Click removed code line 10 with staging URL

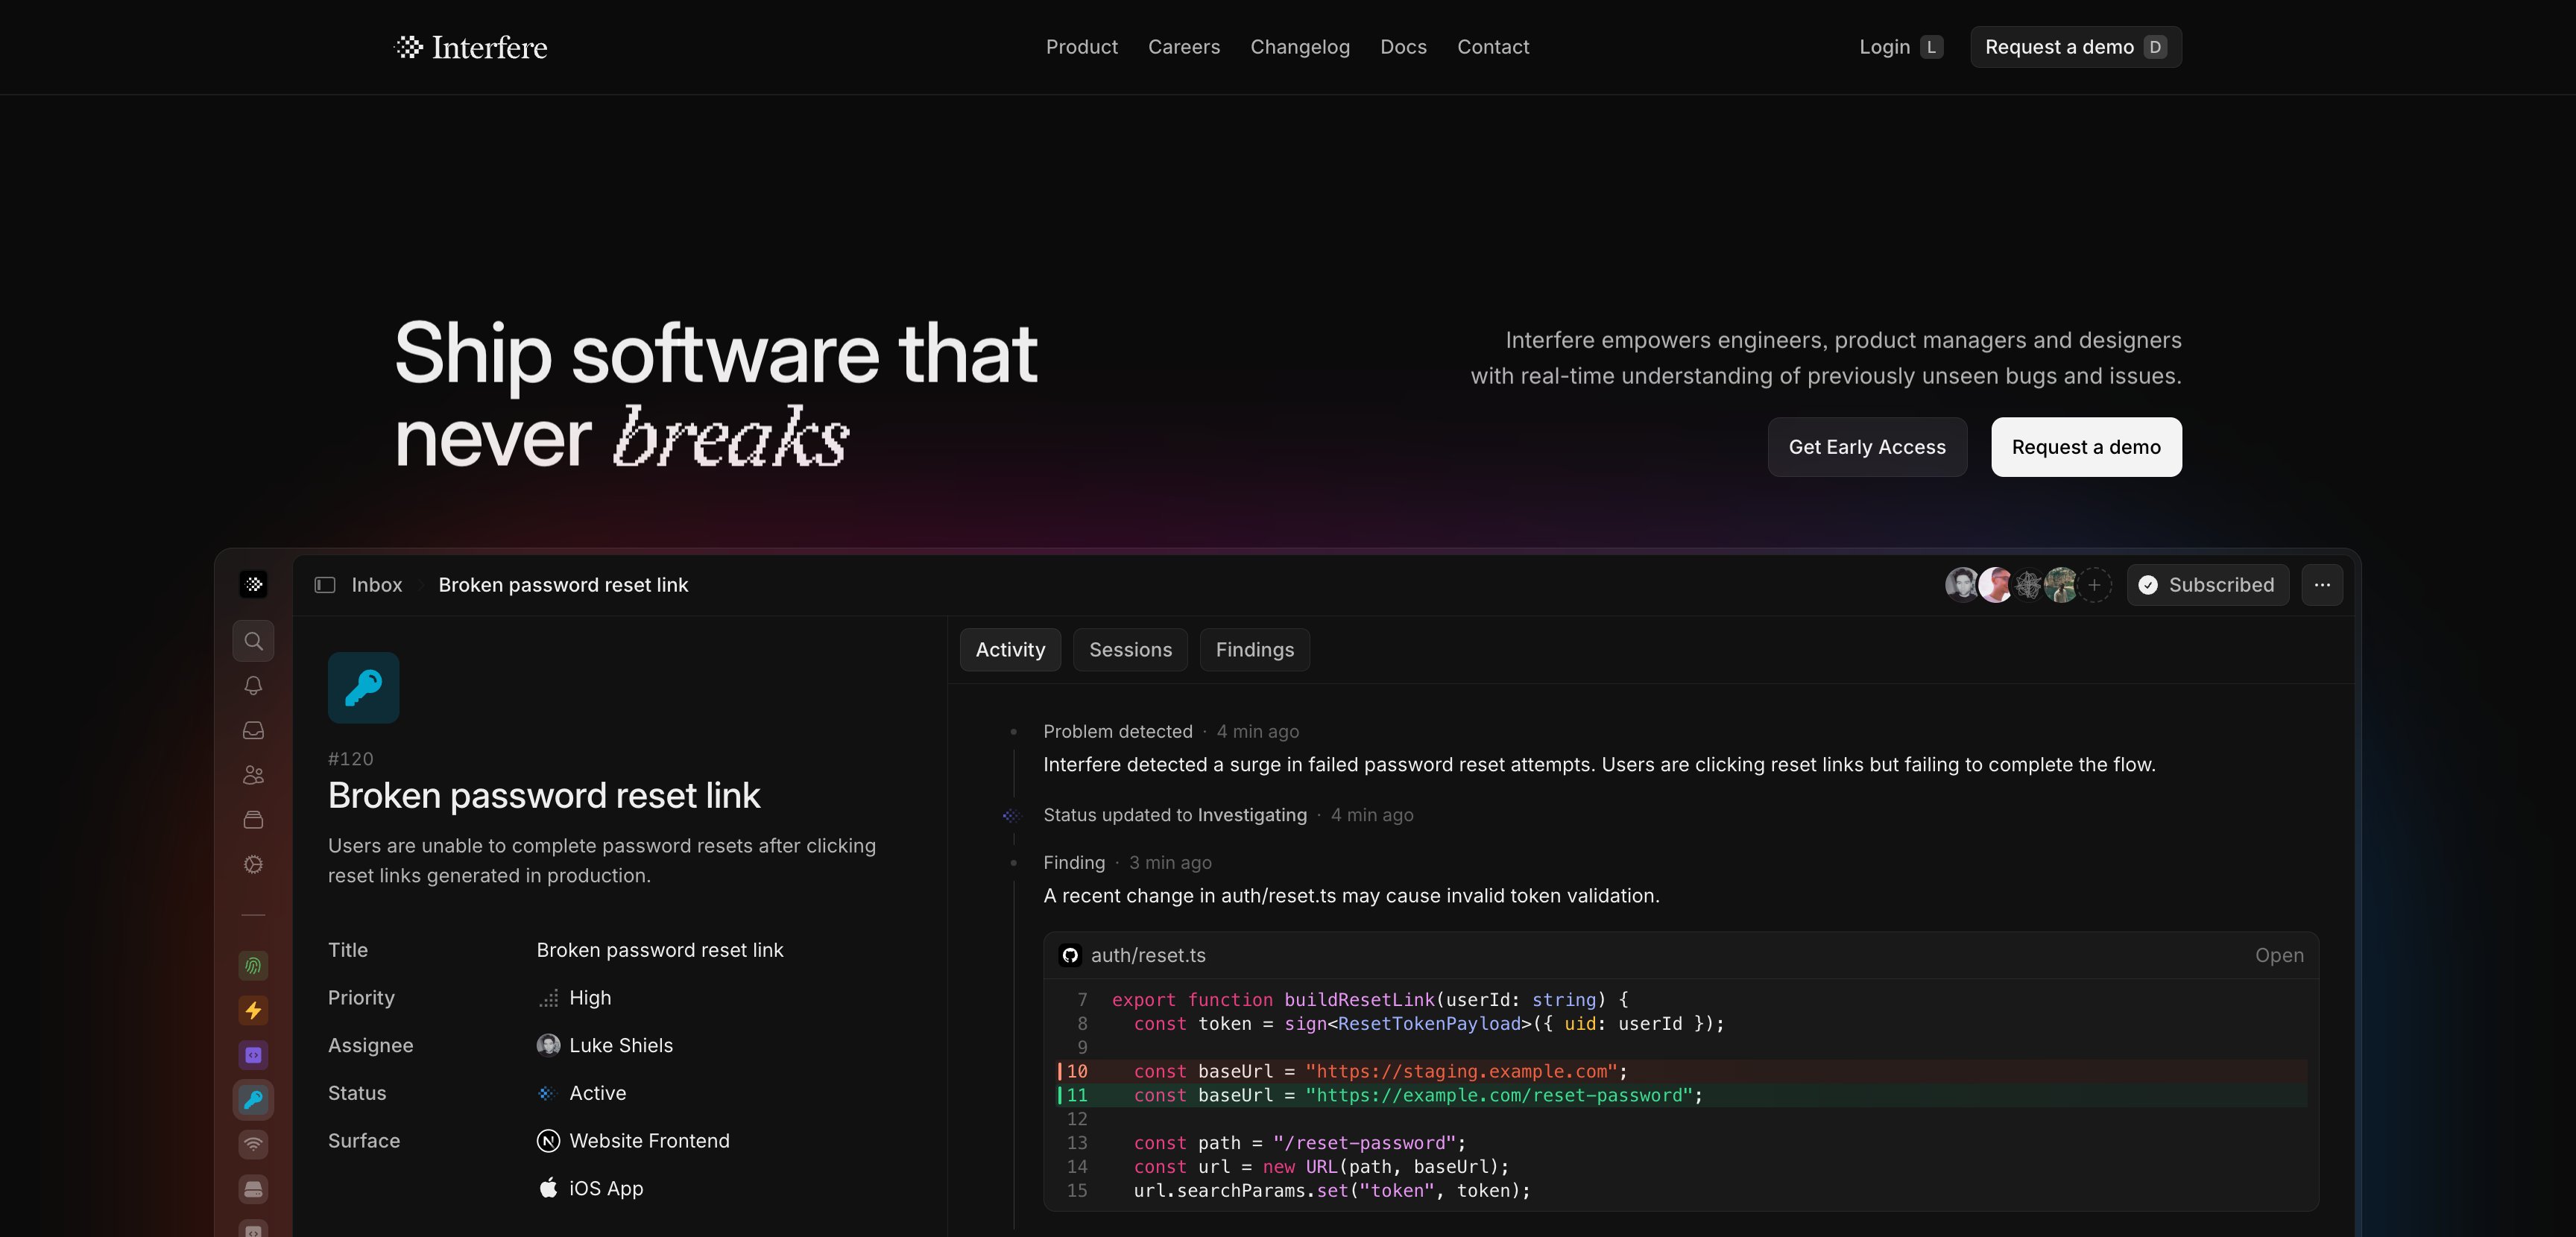pyautogui.click(x=1682, y=1072)
